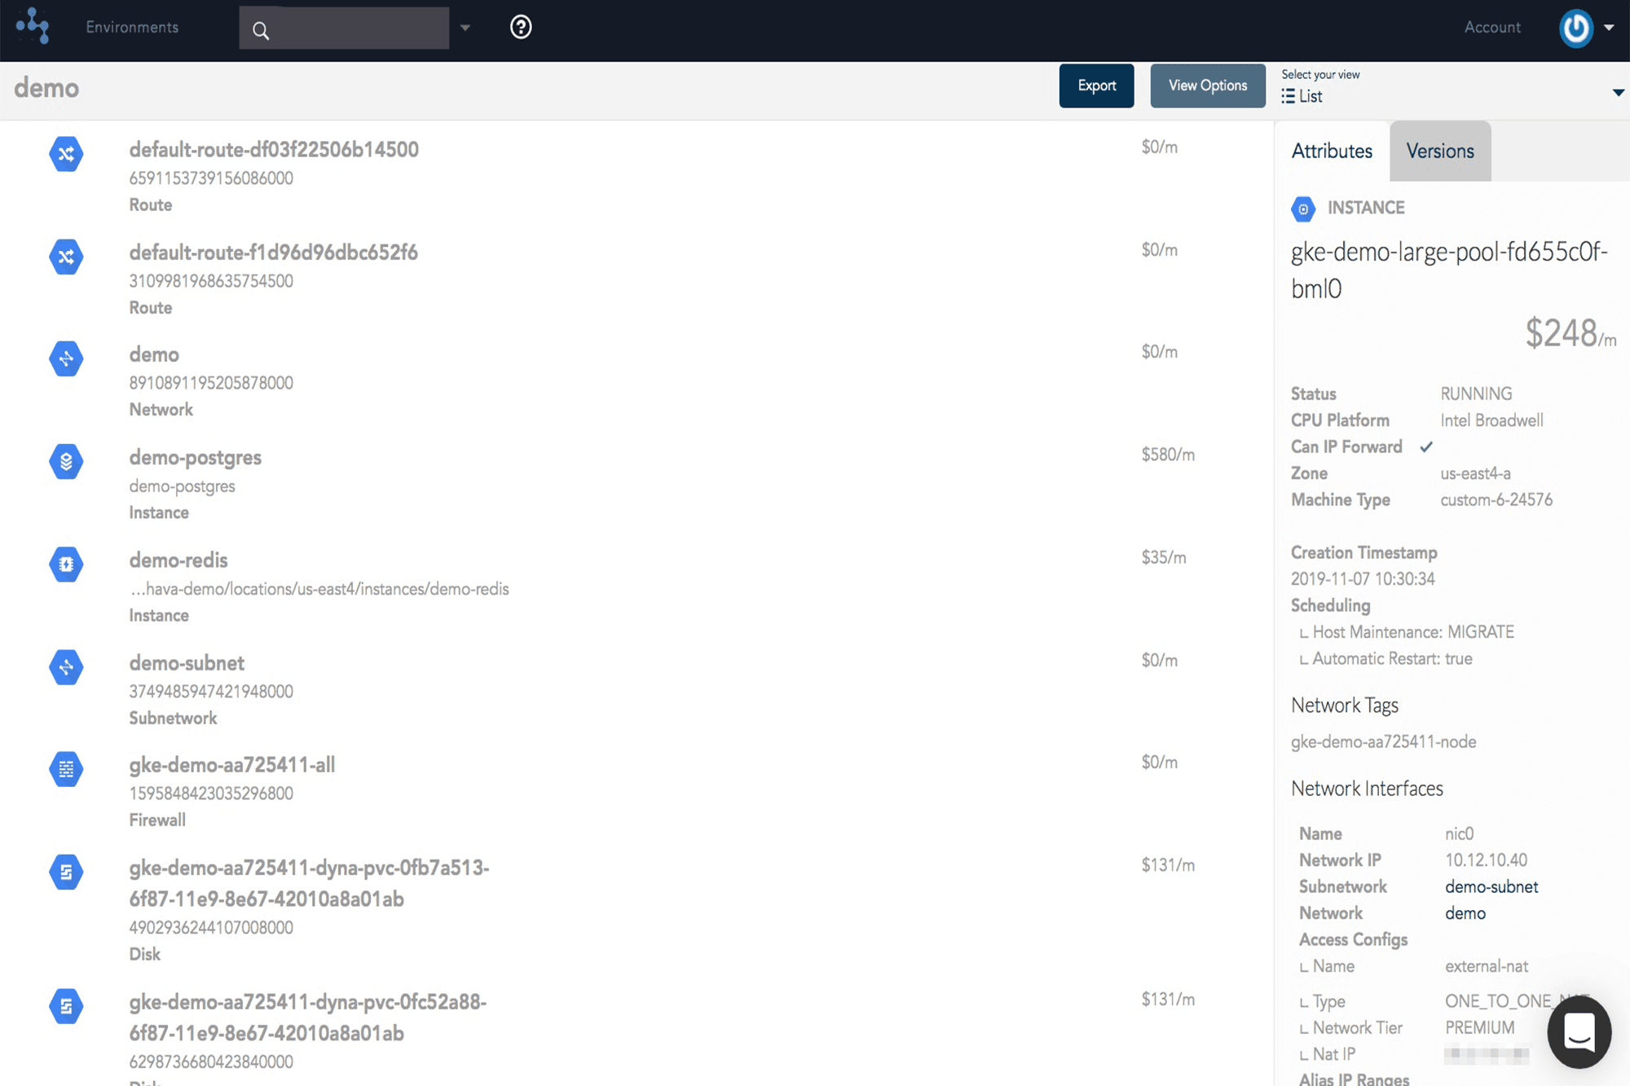Open the Select your view List dropdown
The image size is (1630, 1086).
point(1617,92)
